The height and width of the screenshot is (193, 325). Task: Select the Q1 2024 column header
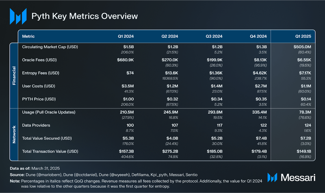(126, 36)
